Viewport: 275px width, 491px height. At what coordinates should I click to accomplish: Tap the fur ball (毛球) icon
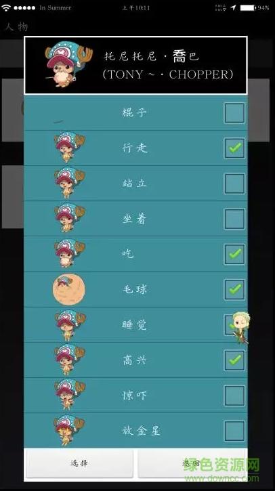point(68,289)
